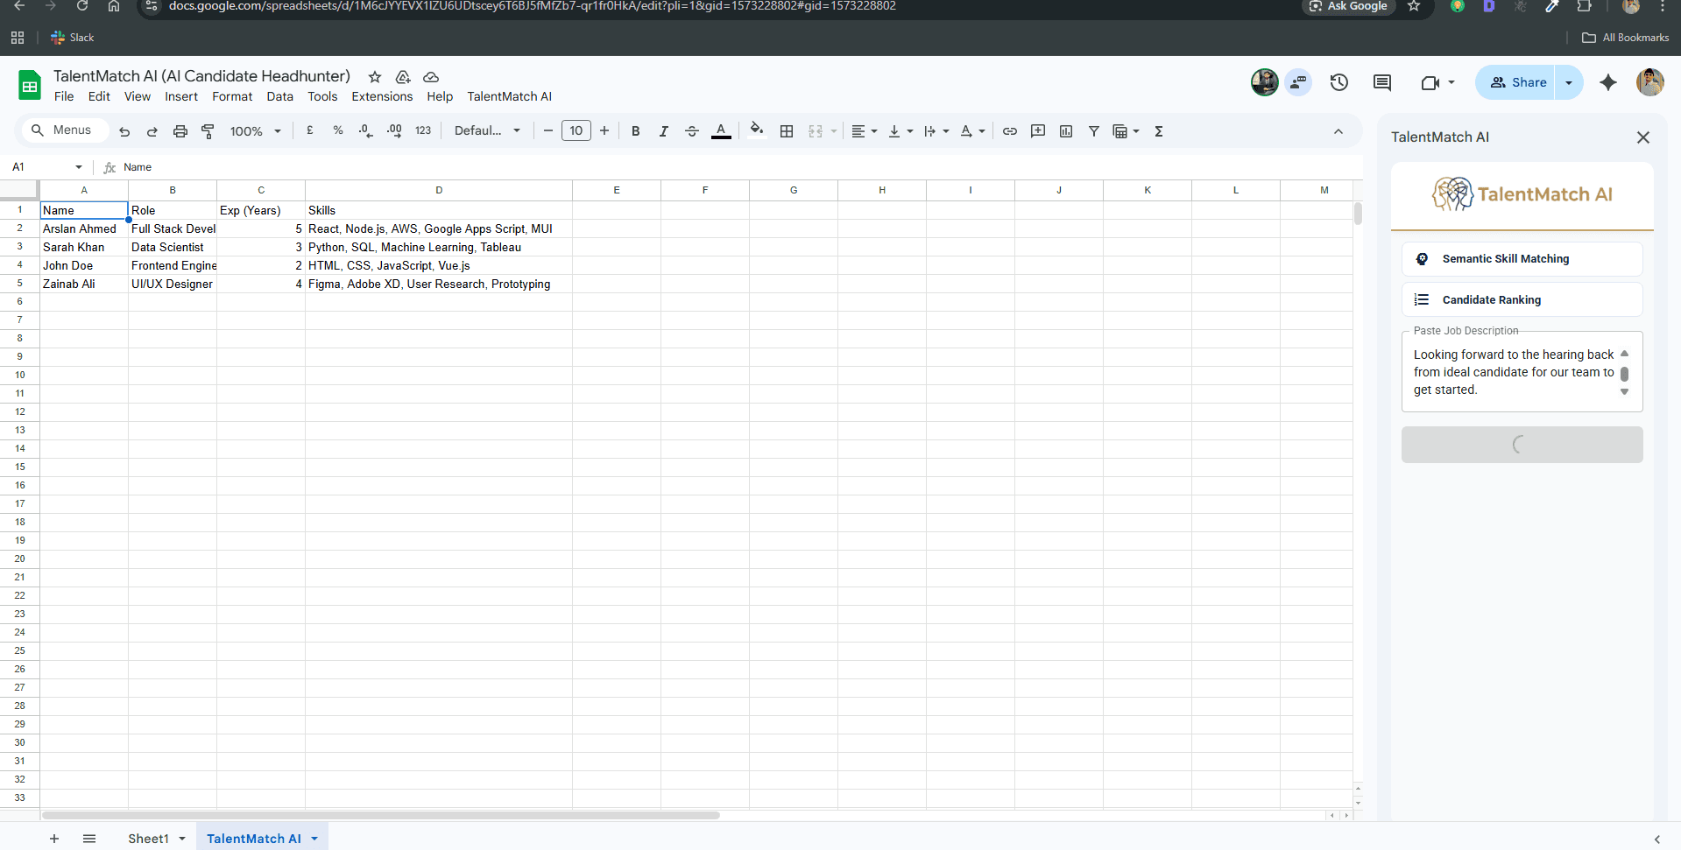Increase decimal places
Image resolution: width=1681 pixels, height=850 pixels.
click(394, 130)
